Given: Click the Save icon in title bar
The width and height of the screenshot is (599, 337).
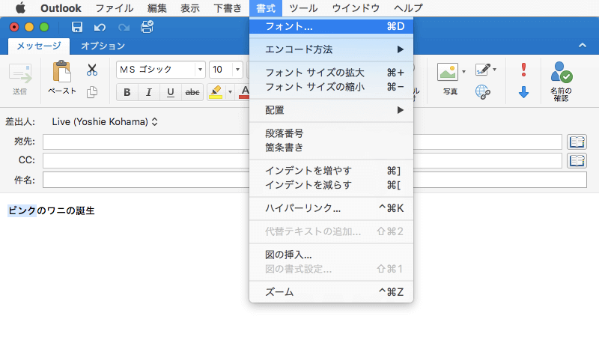Looking at the screenshot, I should (x=77, y=27).
